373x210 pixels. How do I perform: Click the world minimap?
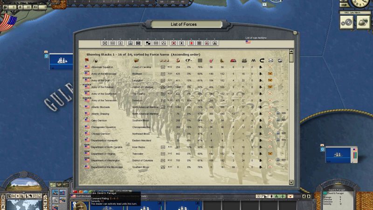[x=24, y=205]
